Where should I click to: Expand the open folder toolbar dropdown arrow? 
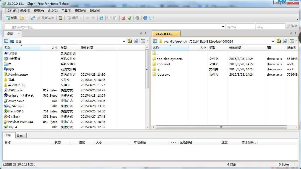point(26,18)
